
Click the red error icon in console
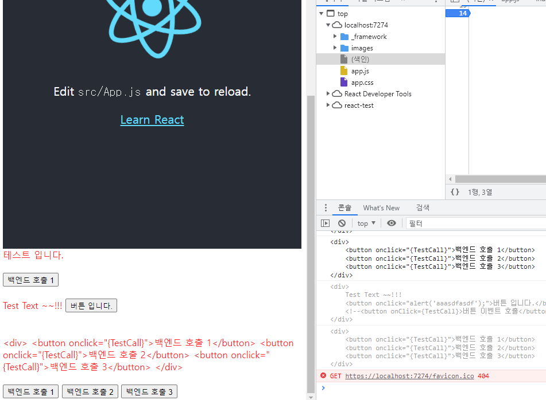tap(323, 375)
